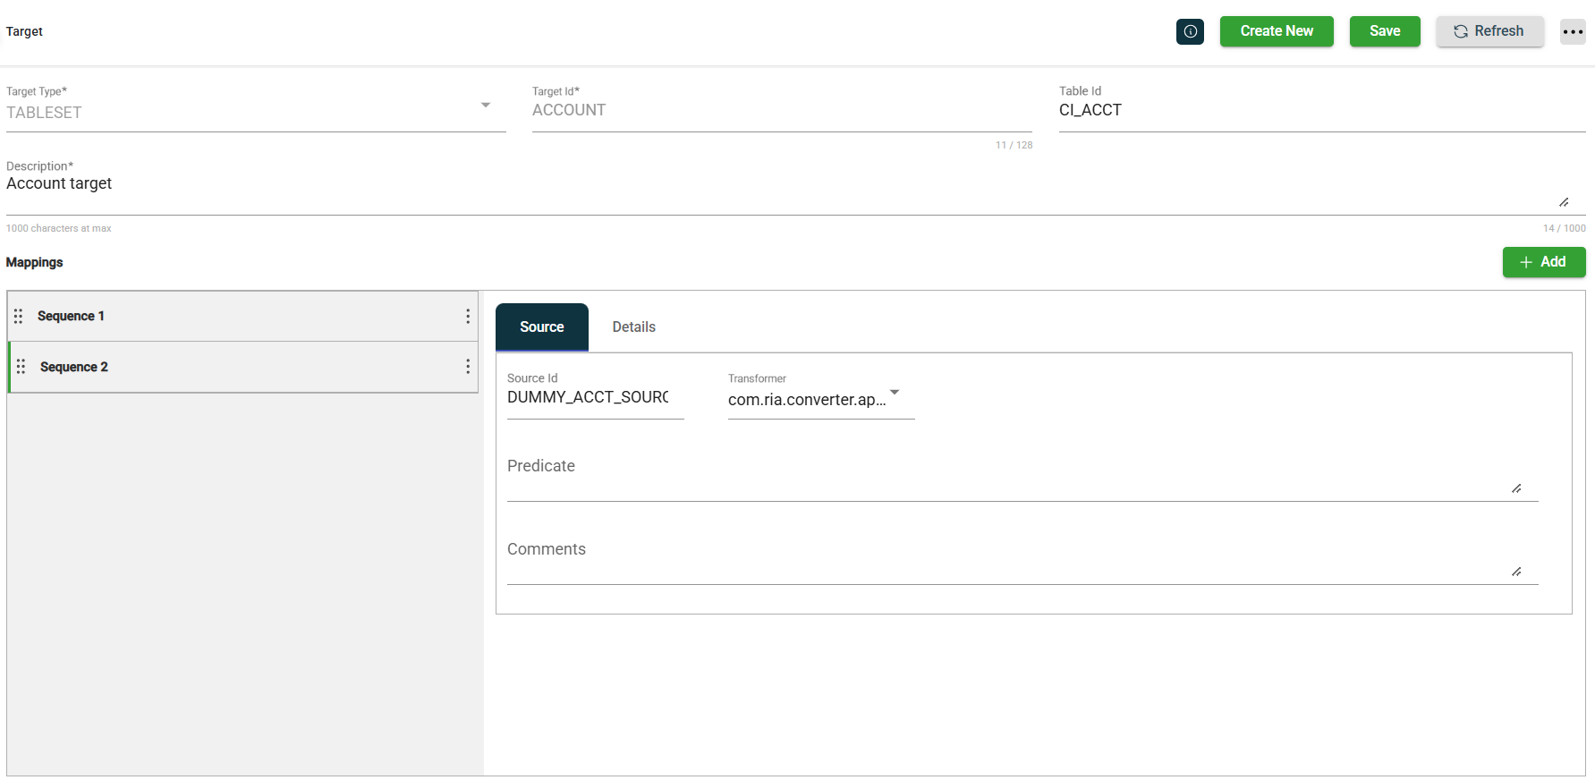The height and width of the screenshot is (780, 1595).
Task: Click the Sequence 2 drag handle
Action: [x=21, y=367]
